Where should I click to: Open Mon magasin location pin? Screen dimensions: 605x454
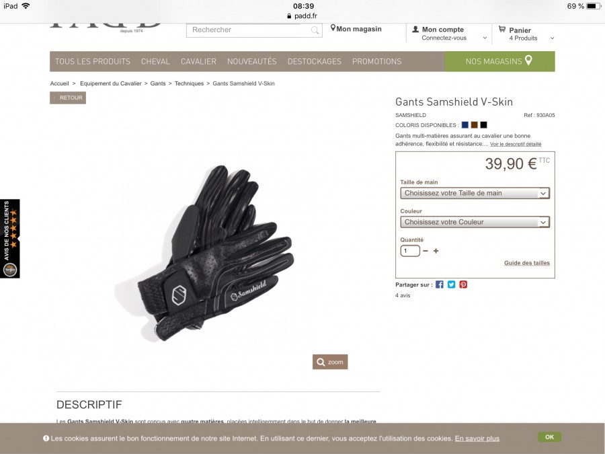click(333, 28)
